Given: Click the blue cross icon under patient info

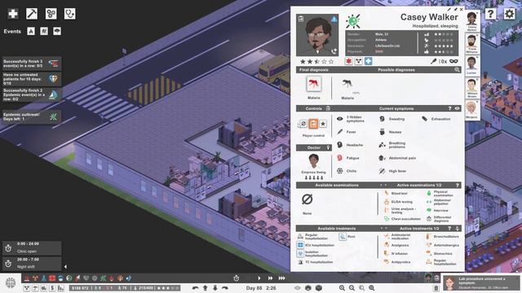Looking at the screenshot, I should point(368,61).
